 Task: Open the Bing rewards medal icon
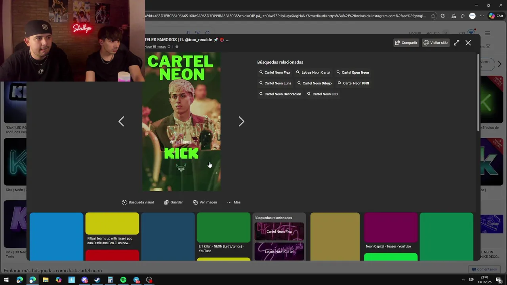pyautogui.click(x=471, y=33)
